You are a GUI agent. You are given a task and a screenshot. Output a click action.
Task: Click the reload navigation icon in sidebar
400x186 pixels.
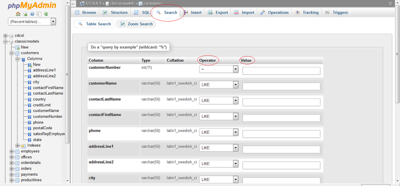pyautogui.click(x=46, y=14)
